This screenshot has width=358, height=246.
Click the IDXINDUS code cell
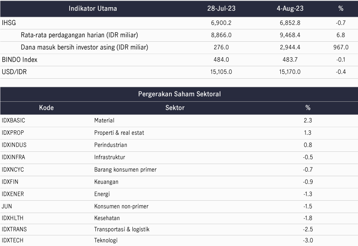14,145
